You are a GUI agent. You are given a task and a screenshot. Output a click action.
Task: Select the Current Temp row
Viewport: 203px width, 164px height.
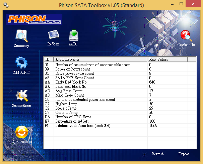[x=120, y=113]
